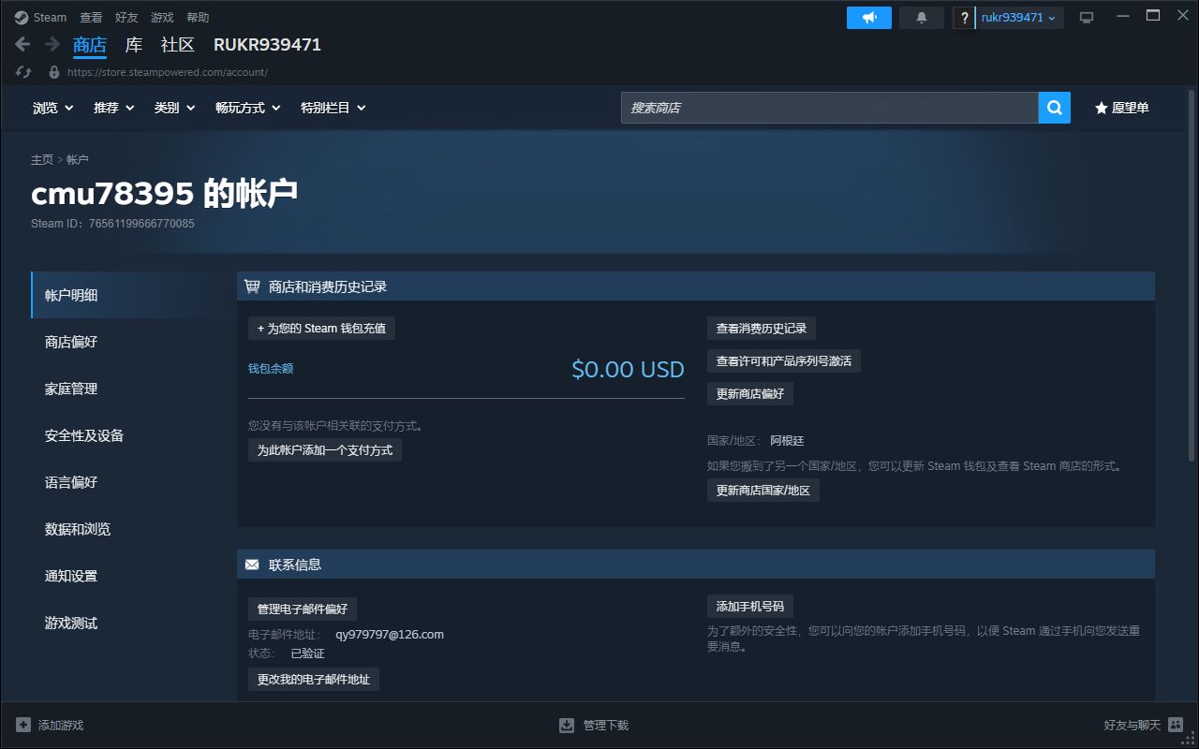Open the 帮助 menu

click(198, 18)
